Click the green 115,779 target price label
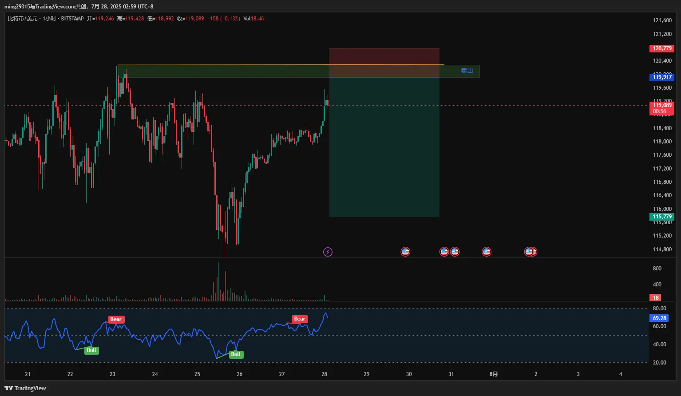Viewport: 681px width, 396px height. point(662,217)
